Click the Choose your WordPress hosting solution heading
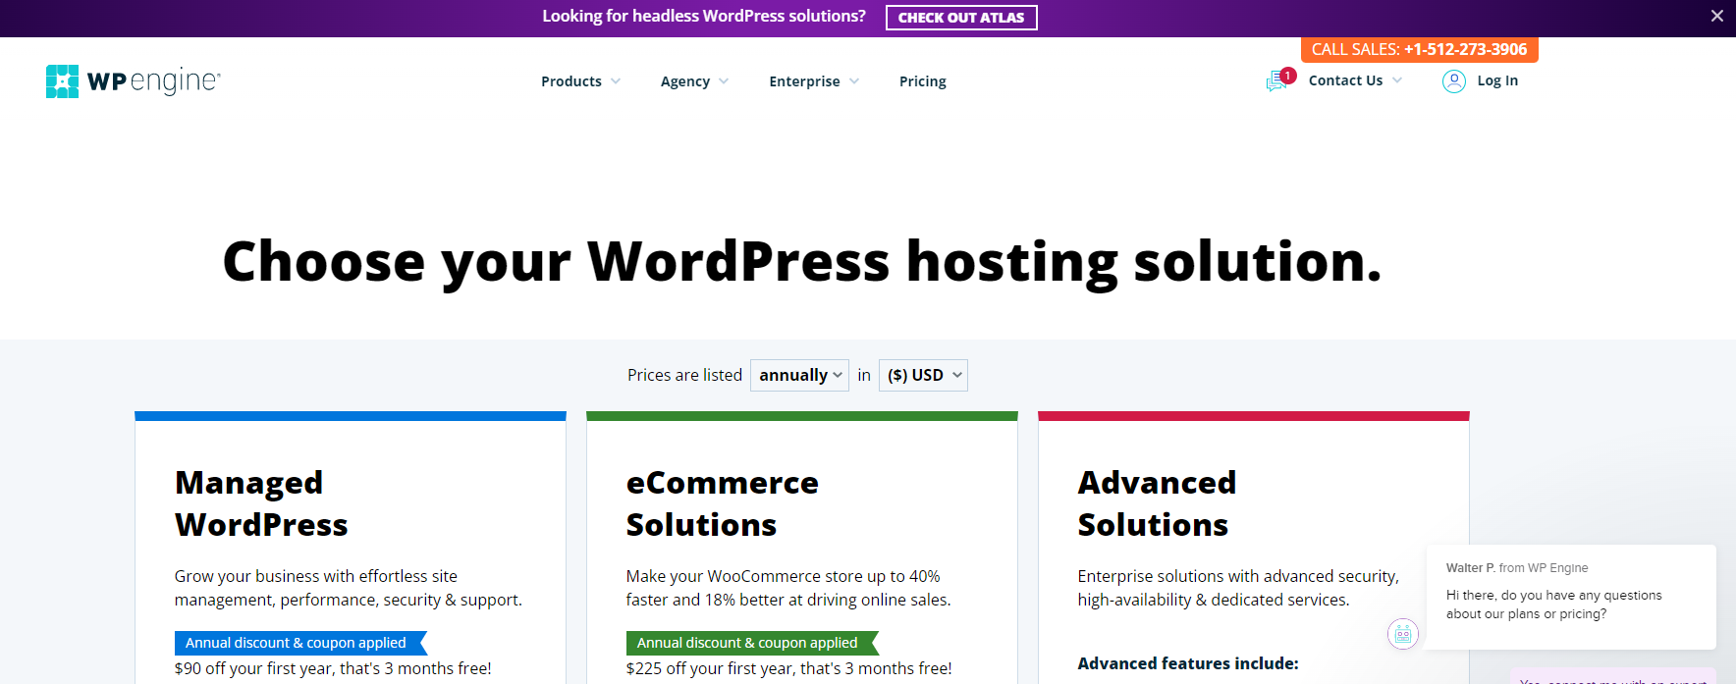The height and width of the screenshot is (684, 1736). [x=802, y=262]
